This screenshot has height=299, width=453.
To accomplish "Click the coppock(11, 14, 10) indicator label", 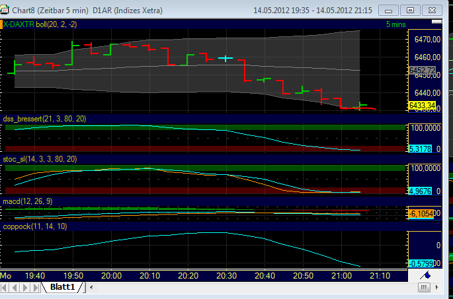I will [35, 226].
